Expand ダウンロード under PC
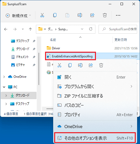The width and height of the screenshot is (140, 144). click(6, 96)
